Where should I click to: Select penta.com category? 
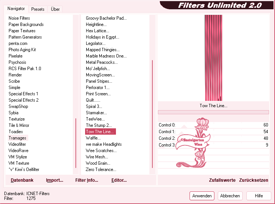[18, 43]
